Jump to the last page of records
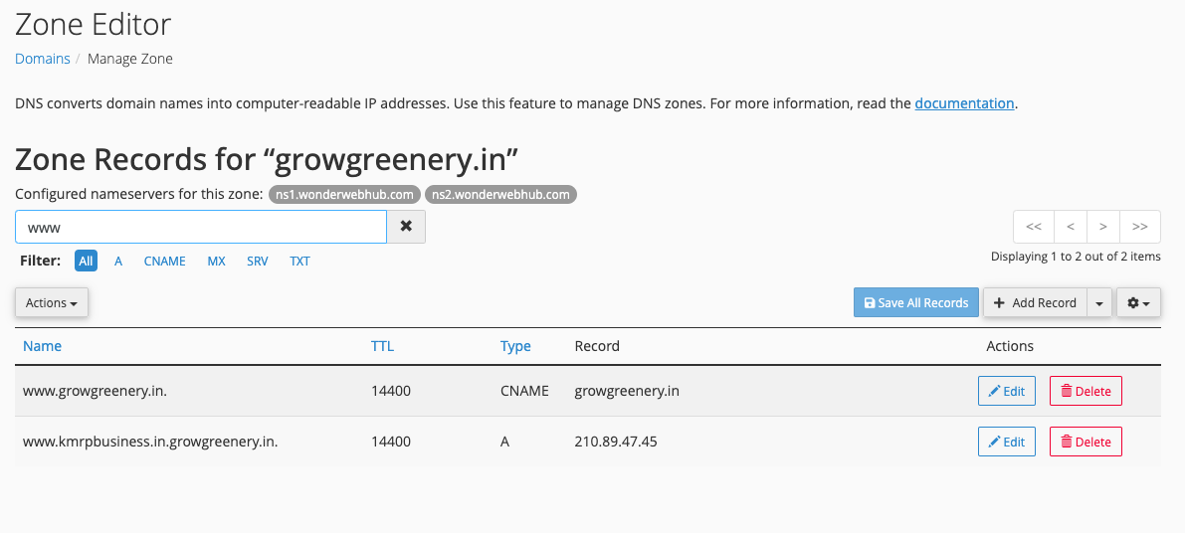 [1140, 227]
